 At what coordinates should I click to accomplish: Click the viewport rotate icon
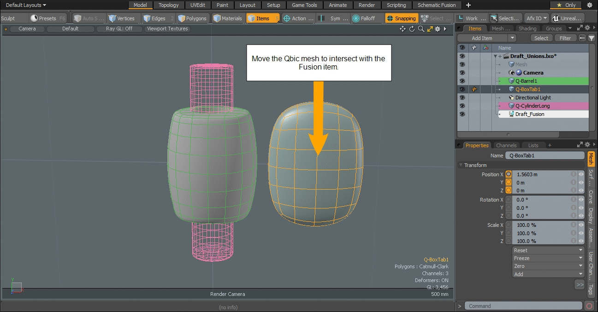coord(412,29)
